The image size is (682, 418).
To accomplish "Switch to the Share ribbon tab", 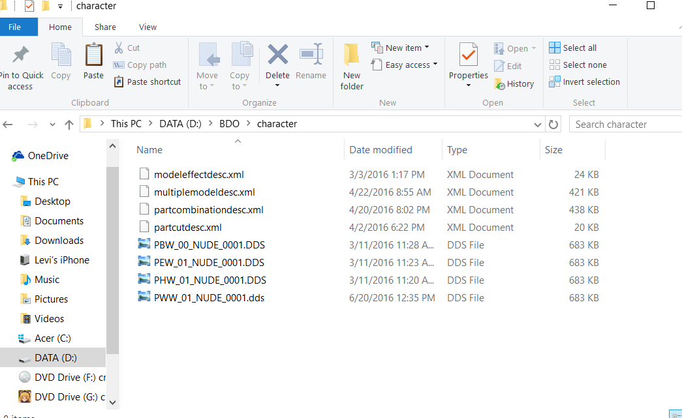I will click(105, 27).
